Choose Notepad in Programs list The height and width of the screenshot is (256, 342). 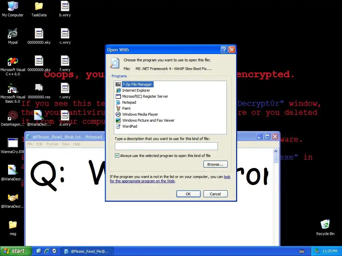click(126, 102)
